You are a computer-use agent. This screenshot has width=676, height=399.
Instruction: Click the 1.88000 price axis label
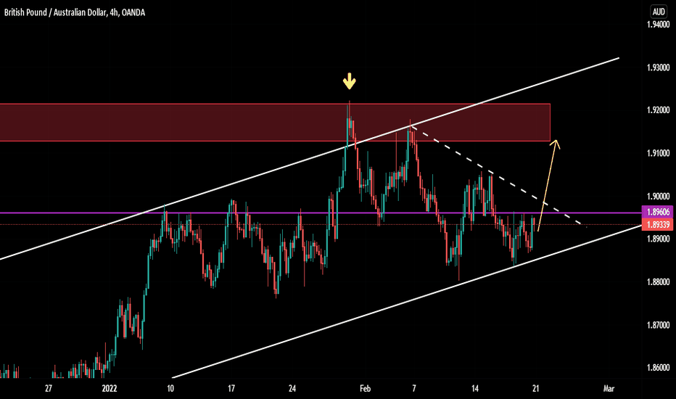point(658,282)
